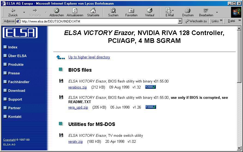Click the up-arrow directory icon
The height and width of the screenshot is (152, 243).
click(x=60, y=57)
